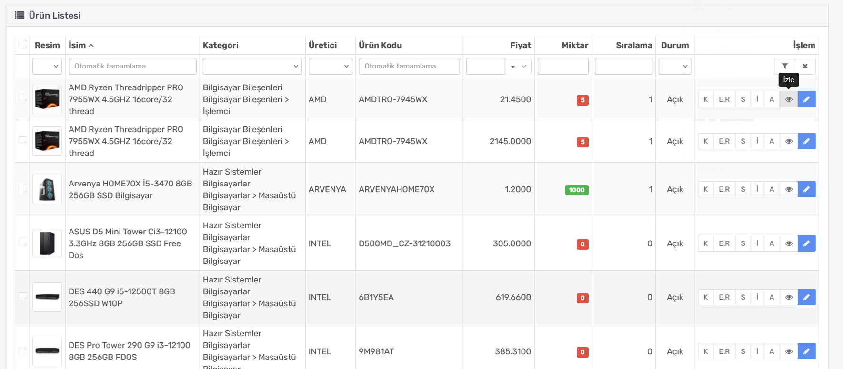Open the Durum filter dropdown
The width and height of the screenshot is (843, 369).
click(x=674, y=66)
